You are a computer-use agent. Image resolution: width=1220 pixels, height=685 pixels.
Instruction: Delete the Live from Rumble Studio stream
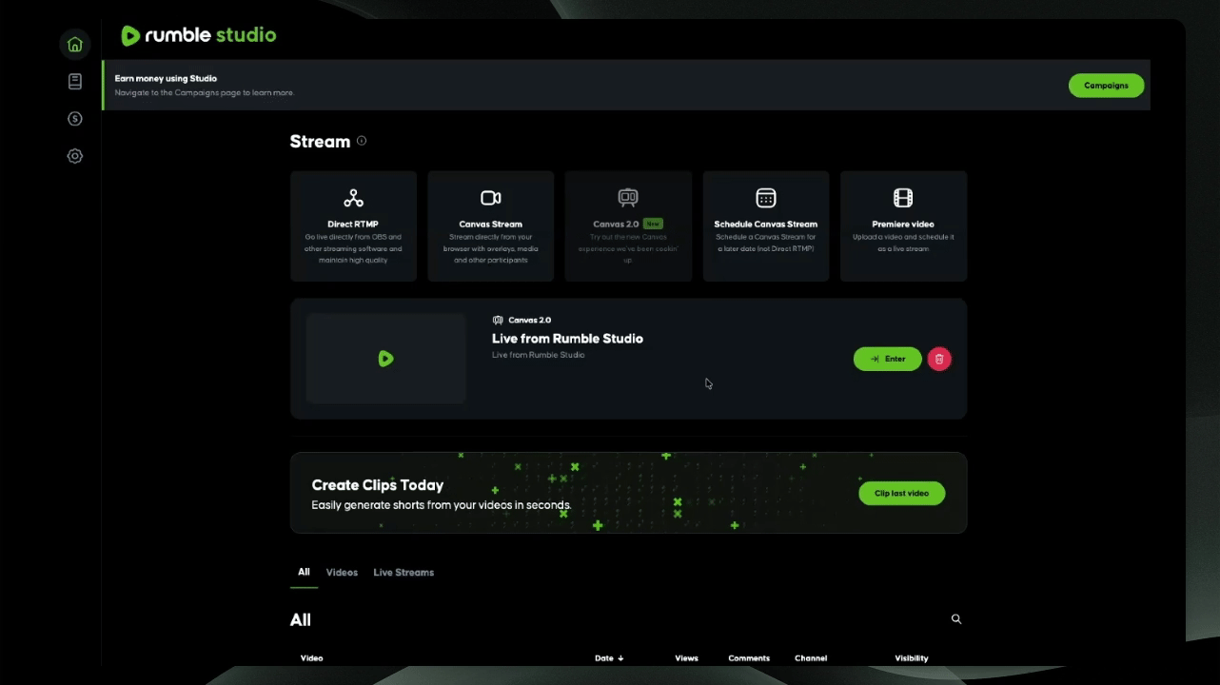(939, 359)
